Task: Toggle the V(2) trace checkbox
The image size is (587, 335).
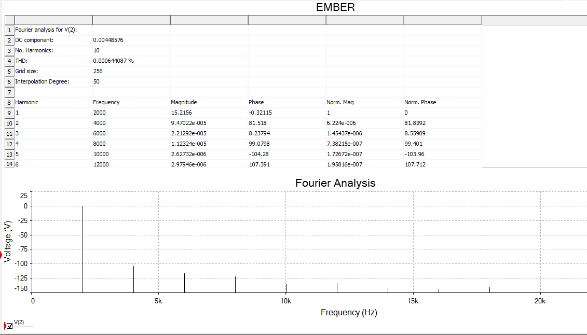Action: click(10, 326)
